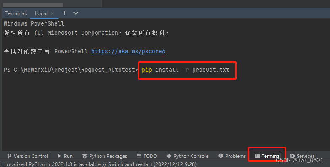Image resolution: width=330 pixels, height=167 pixels.
Task: Switch to the Terminal tool window
Action: click(x=268, y=156)
